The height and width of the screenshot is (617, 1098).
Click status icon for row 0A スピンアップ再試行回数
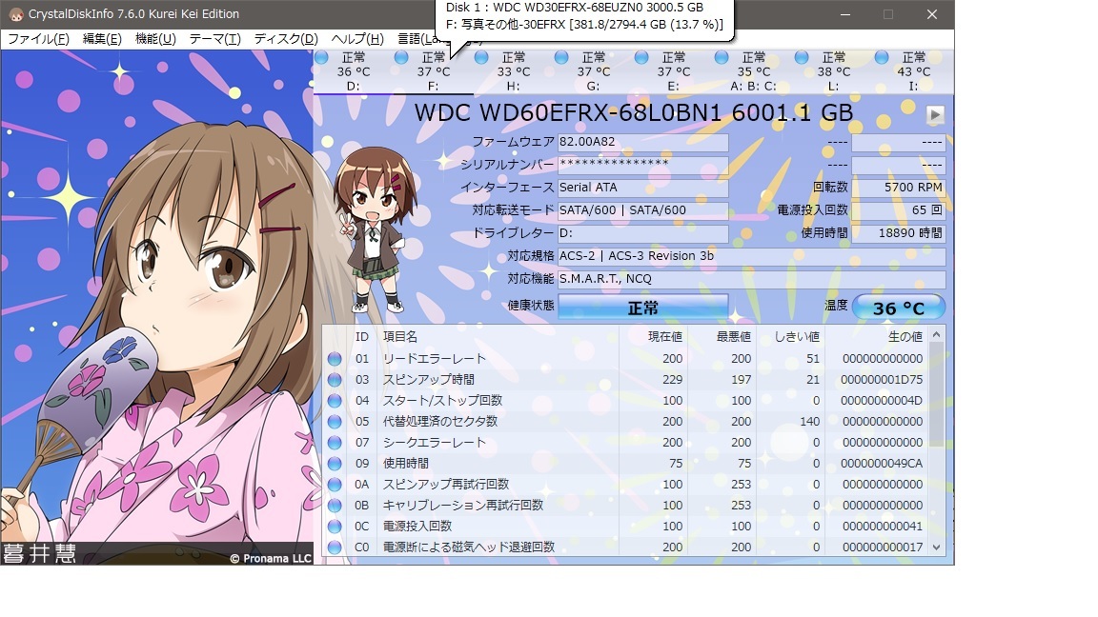tap(335, 485)
